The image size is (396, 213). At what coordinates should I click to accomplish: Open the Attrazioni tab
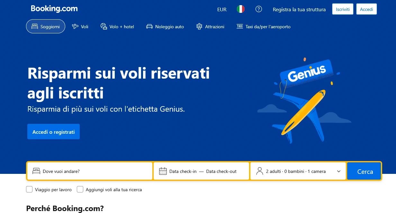pyautogui.click(x=210, y=27)
